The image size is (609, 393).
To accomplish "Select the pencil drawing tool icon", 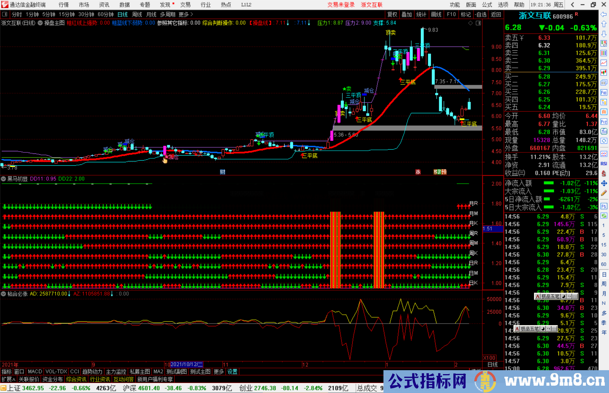I will [x=604, y=193].
